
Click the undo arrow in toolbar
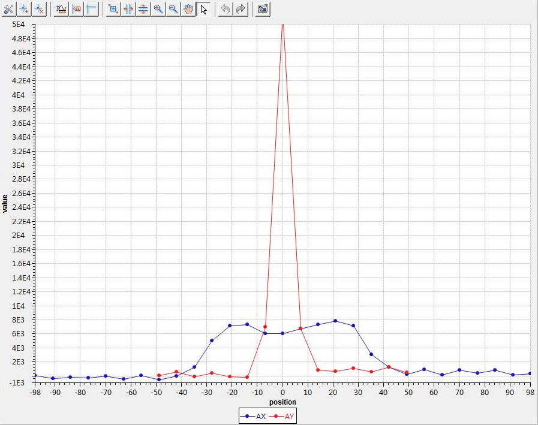pyautogui.click(x=226, y=9)
